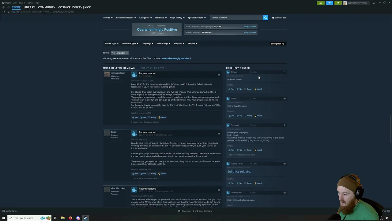Expand the Browse store menu

point(108,17)
